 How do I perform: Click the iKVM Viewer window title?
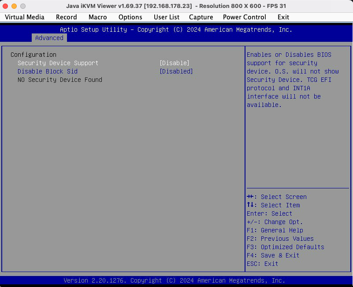point(176,6)
